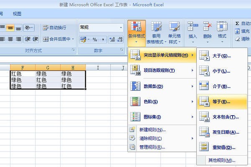
Task: Toggle middle vertical align button
Action: (10, 28)
